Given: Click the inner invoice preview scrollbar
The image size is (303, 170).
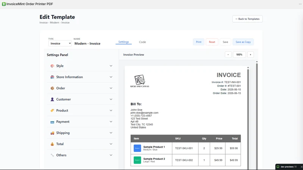Looking at the screenshot, I should coord(248,118).
